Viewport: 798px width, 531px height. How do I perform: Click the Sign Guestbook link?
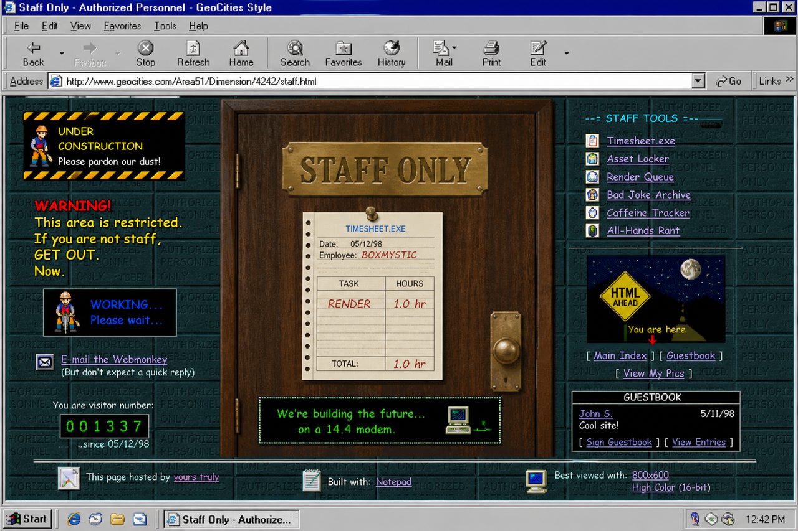619,442
